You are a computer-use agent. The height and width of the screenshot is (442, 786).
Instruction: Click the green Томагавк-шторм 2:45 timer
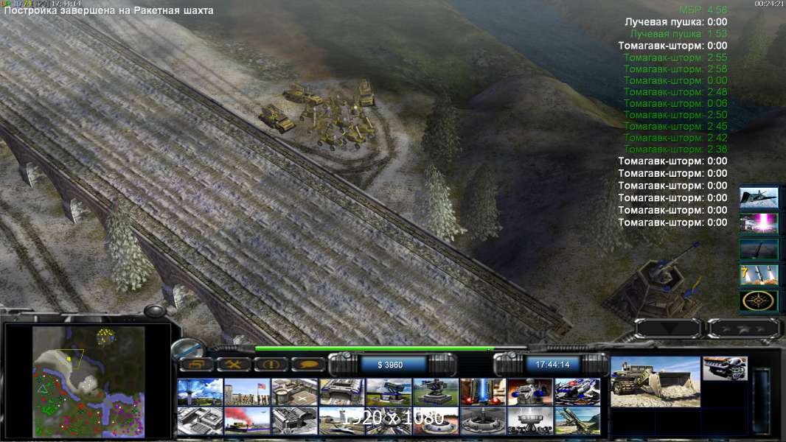(675, 127)
